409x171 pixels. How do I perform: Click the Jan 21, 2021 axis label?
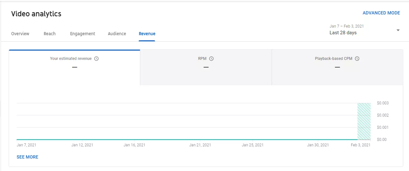tap(200, 145)
